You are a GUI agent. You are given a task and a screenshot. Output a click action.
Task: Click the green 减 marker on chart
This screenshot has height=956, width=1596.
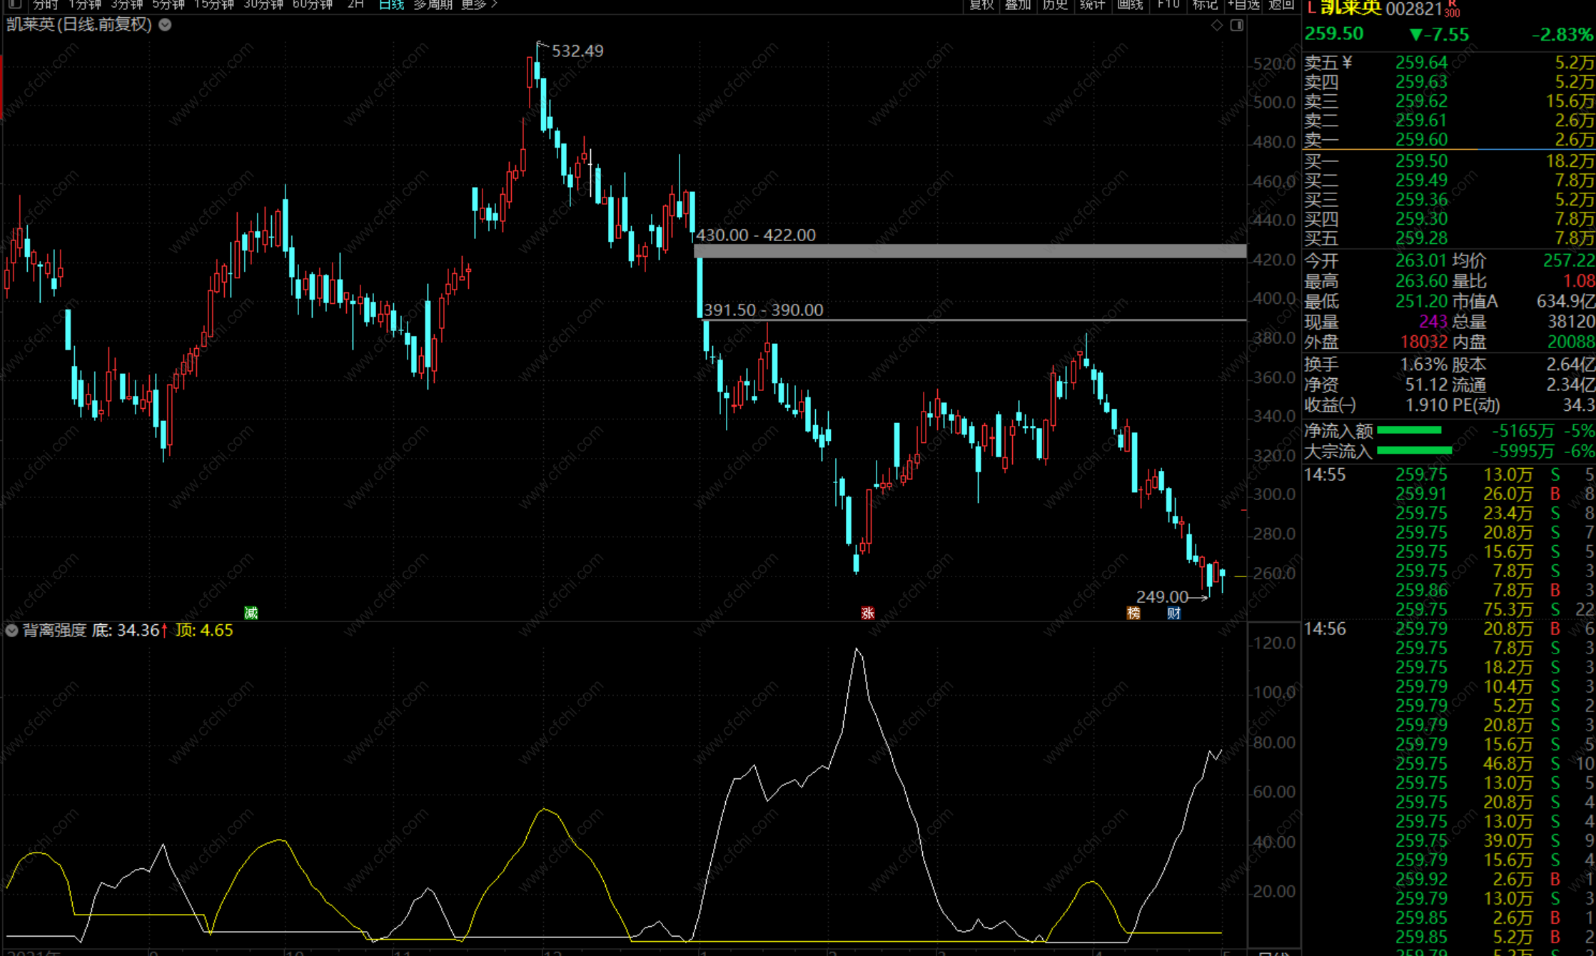tap(251, 613)
